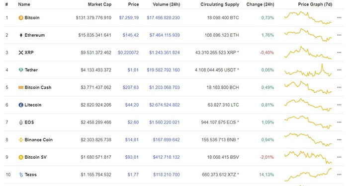Screen dimensions: 348x186
Task: Open the three-dot menu for Litecoin row
Action: [339, 105]
